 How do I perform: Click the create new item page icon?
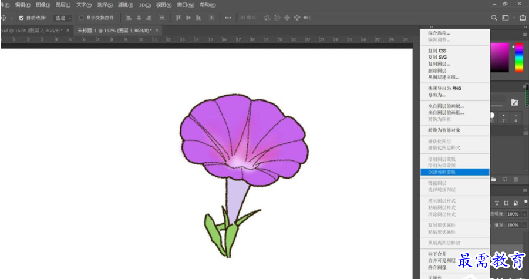pos(505,179)
